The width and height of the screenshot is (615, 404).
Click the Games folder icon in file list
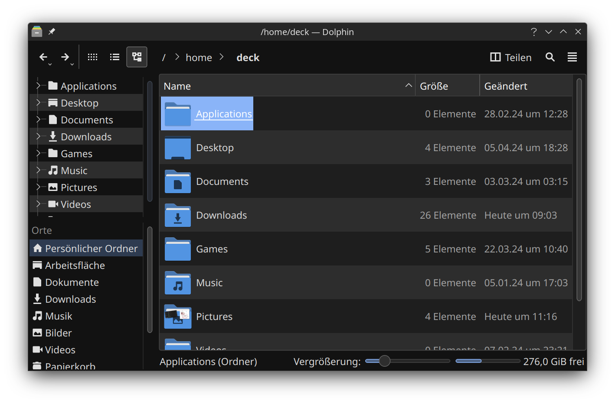tap(177, 249)
